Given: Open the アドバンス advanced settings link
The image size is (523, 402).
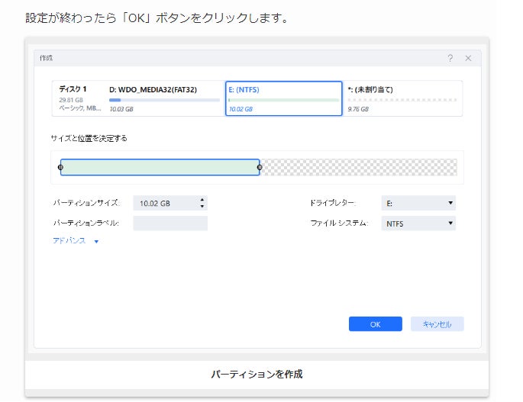Looking at the screenshot, I should click(69, 241).
